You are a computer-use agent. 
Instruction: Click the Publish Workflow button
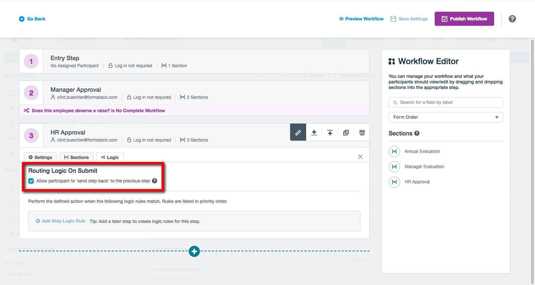coord(464,19)
